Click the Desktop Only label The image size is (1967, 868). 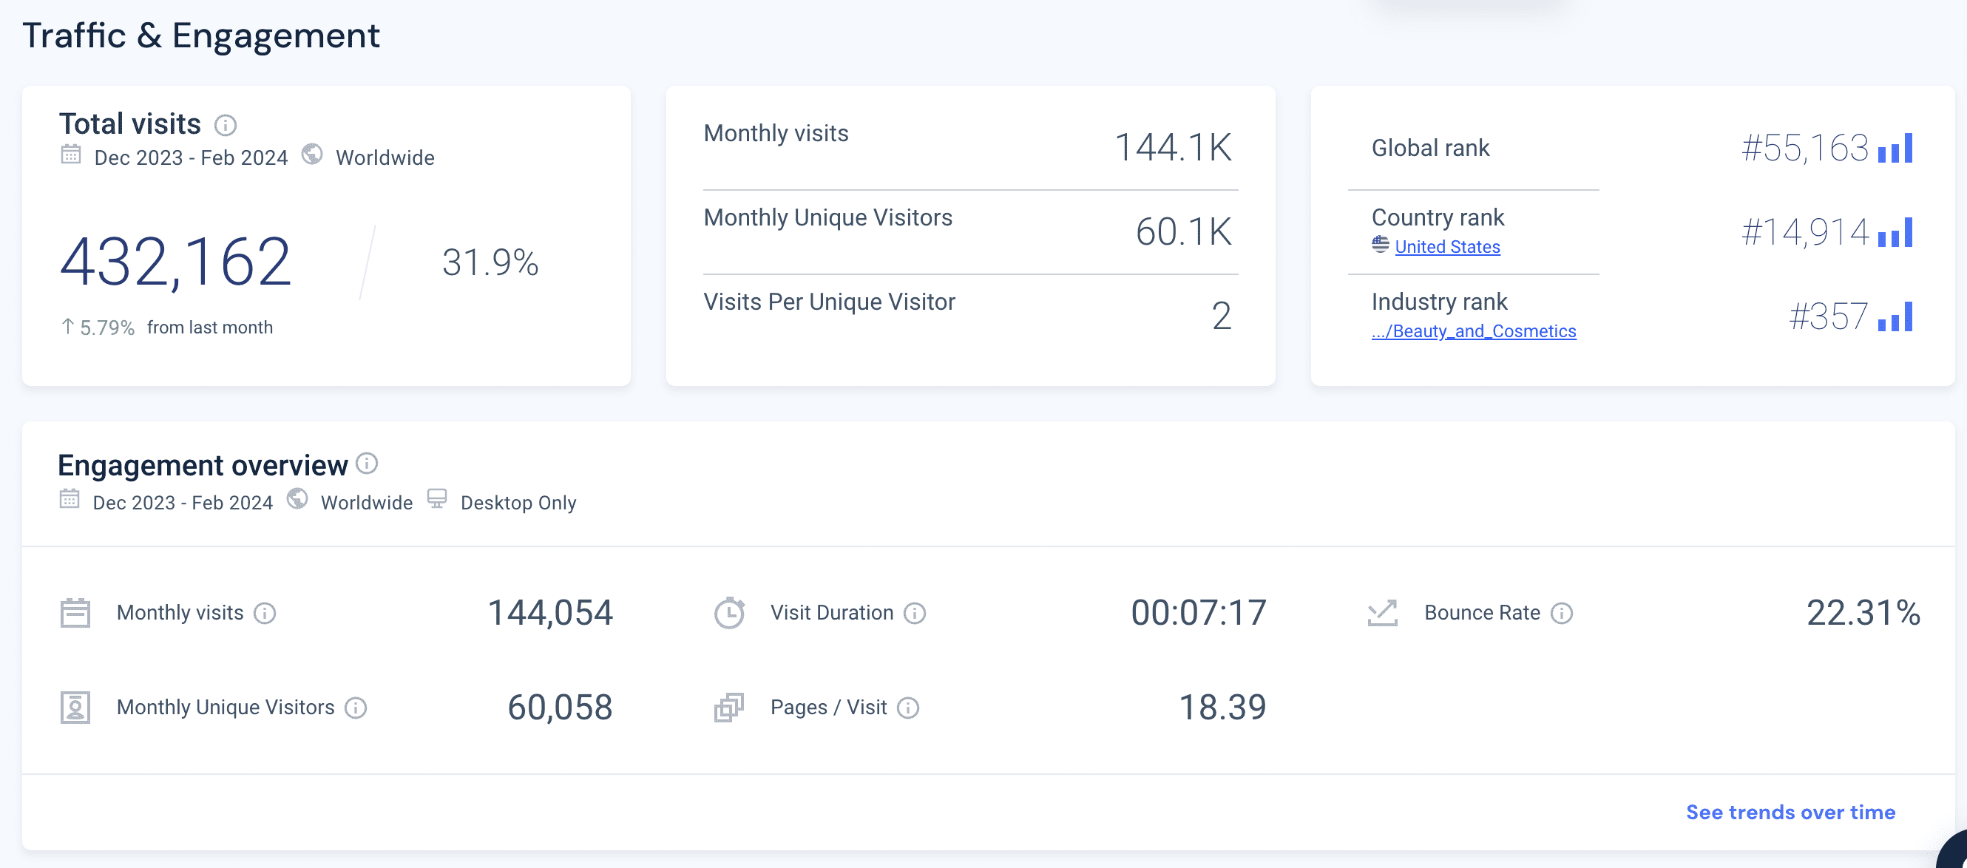point(518,502)
